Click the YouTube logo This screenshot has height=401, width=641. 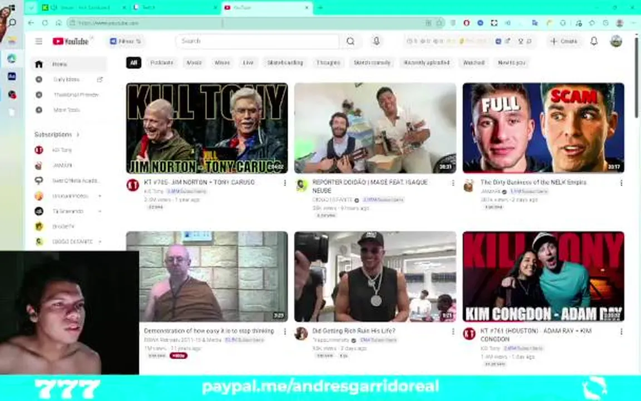pos(70,41)
